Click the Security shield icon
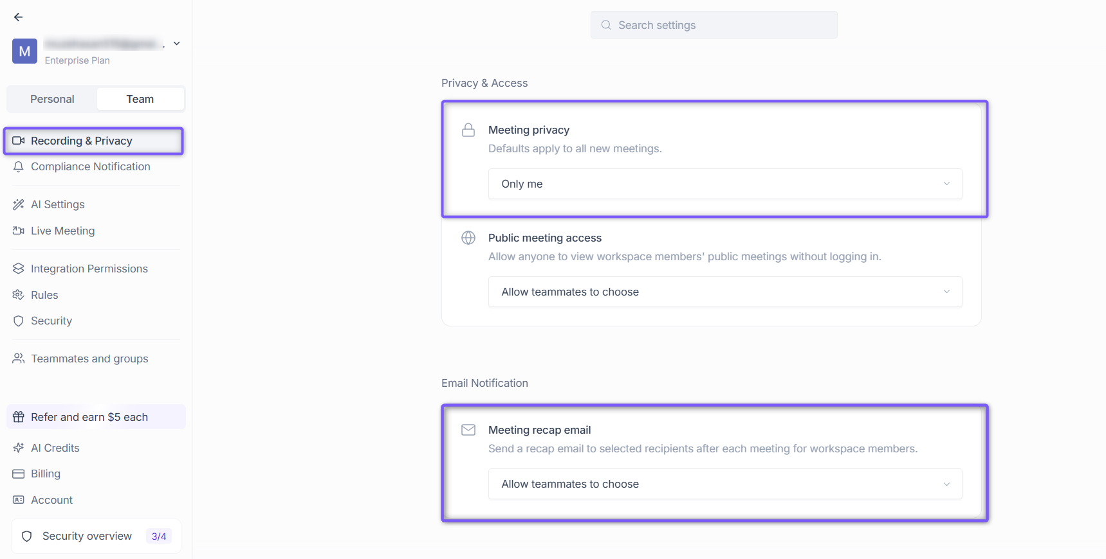The height and width of the screenshot is (559, 1106). (x=19, y=321)
